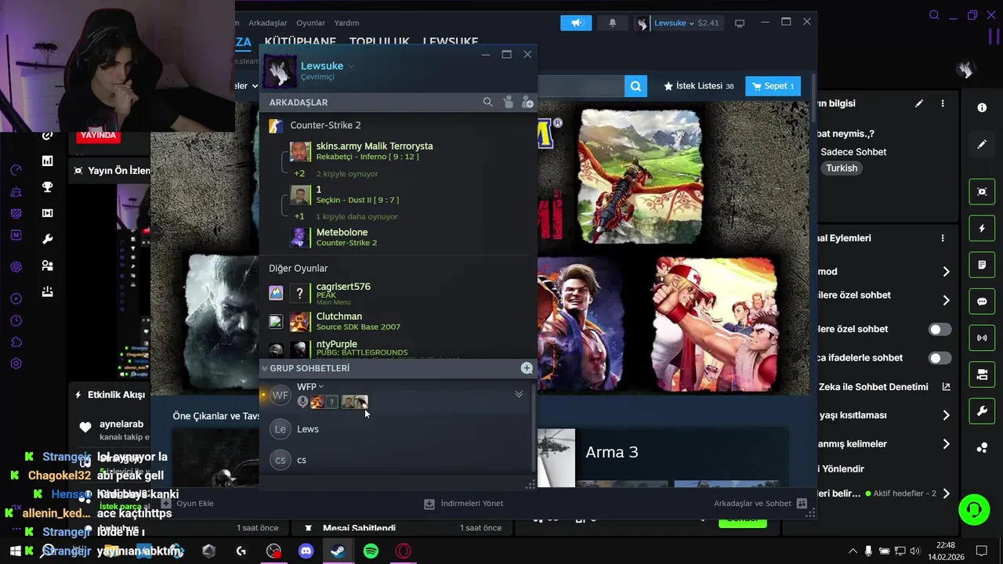
Task: Open options menu for stream info panel
Action: [943, 103]
